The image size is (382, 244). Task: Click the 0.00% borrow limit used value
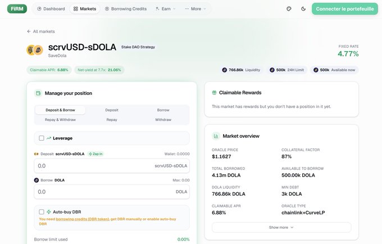click(x=184, y=240)
